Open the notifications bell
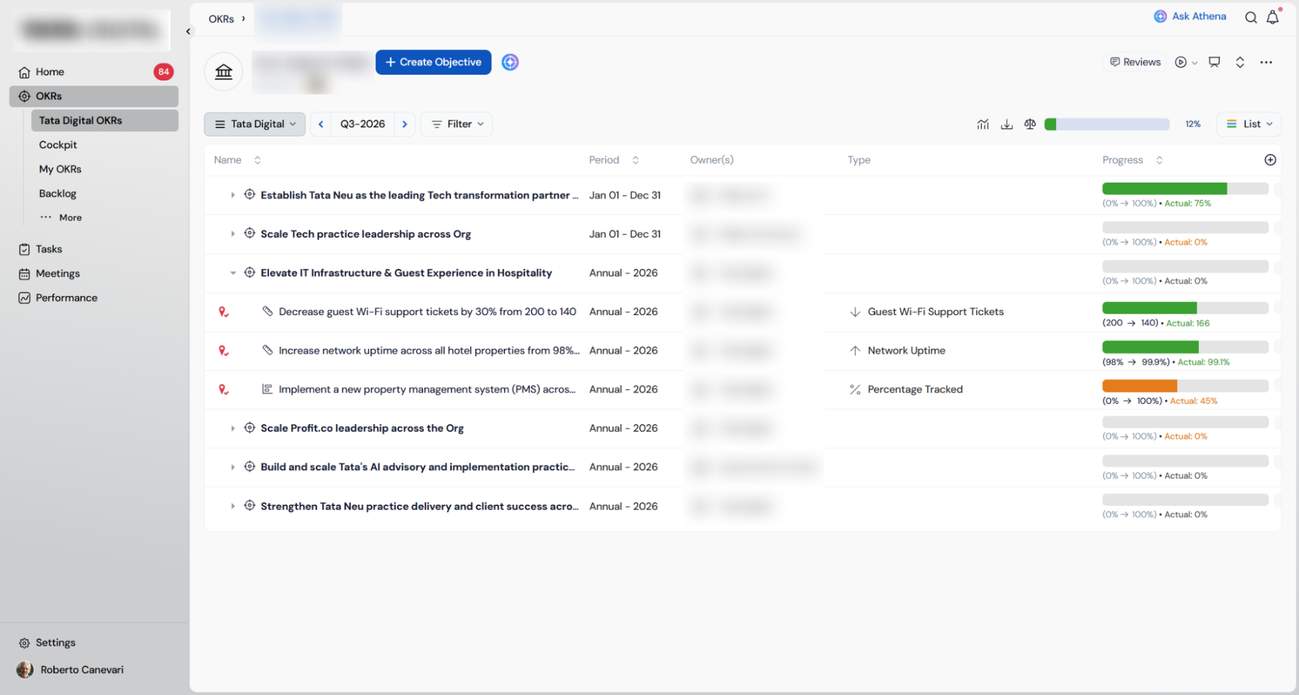 1272,18
